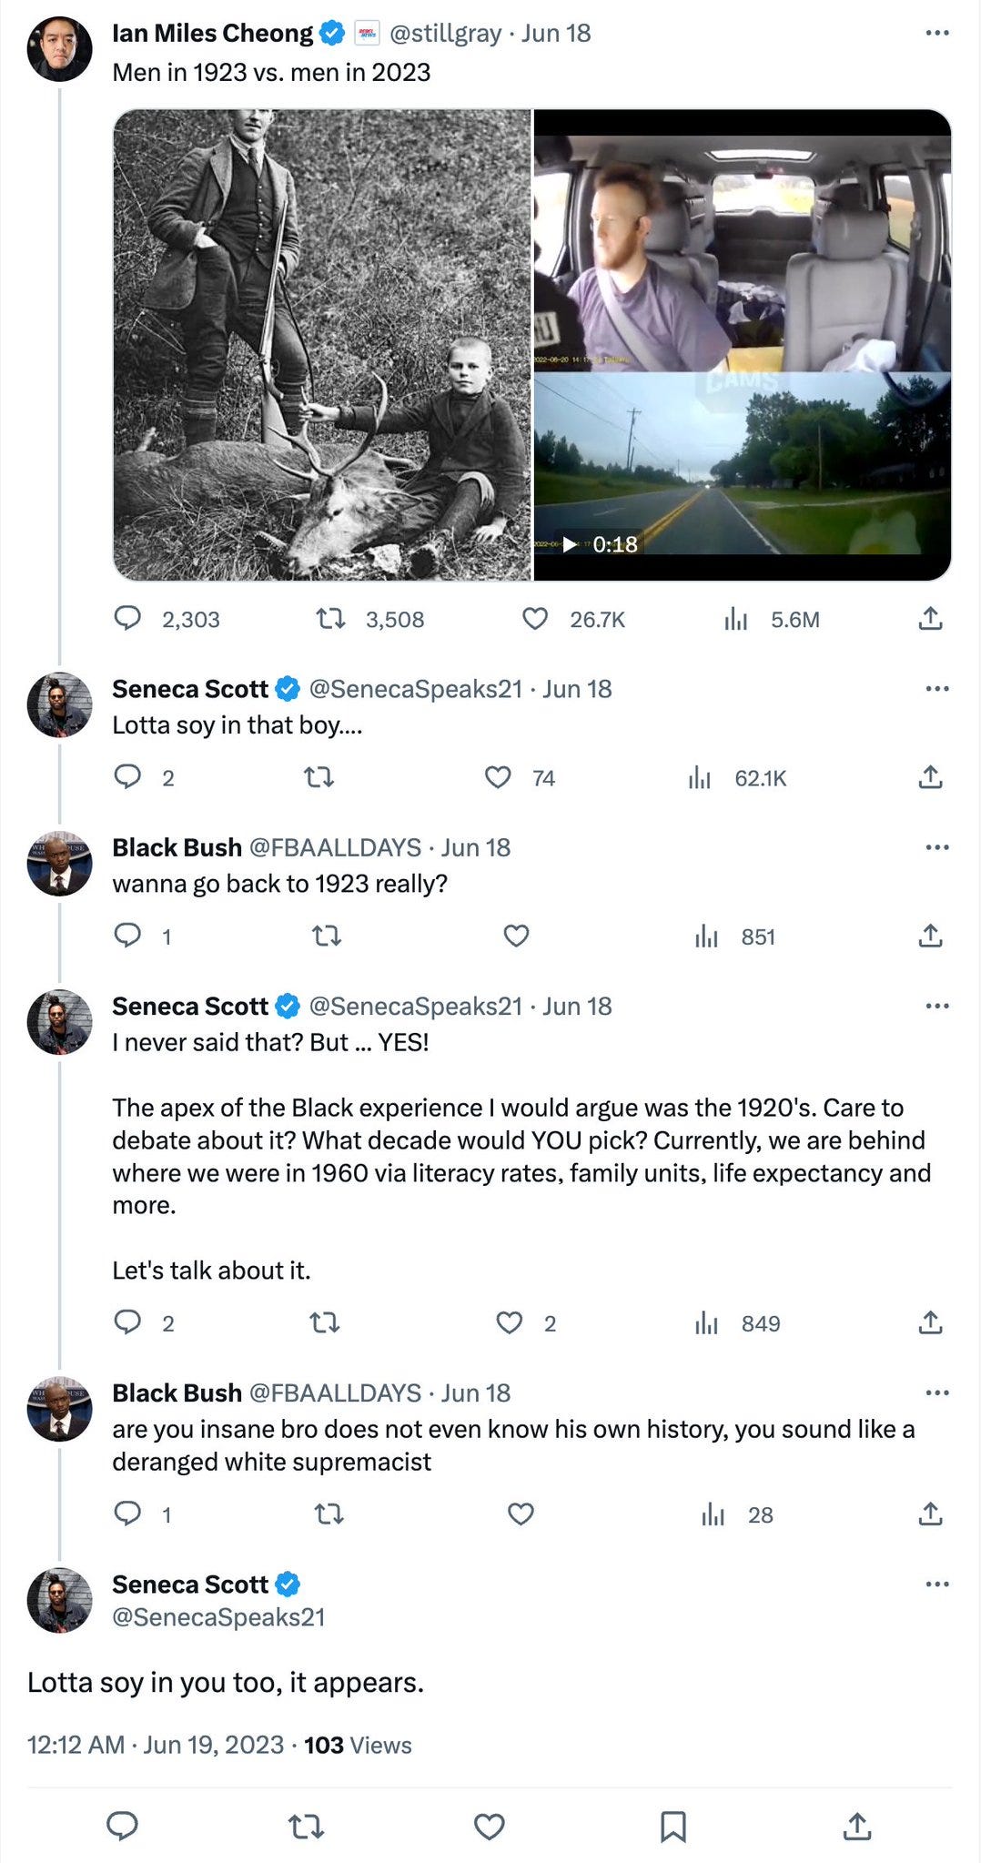This screenshot has height=1863, width=1001.
Task: Open more options on the main Seneca Scott tweet
Action: 936,1585
